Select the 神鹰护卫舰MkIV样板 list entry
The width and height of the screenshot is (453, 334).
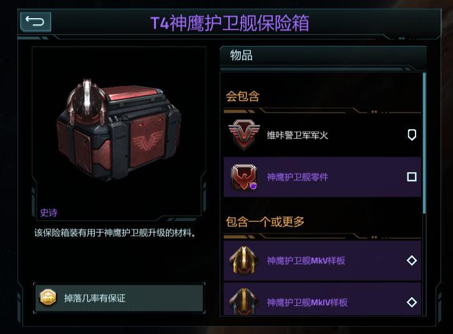coord(323,300)
